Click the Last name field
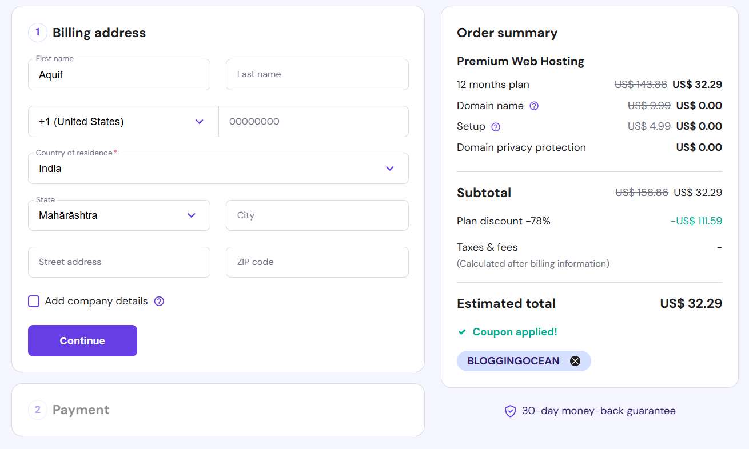Image resolution: width=749 pixels, height=449 pixels. click(x=317, y=74)
